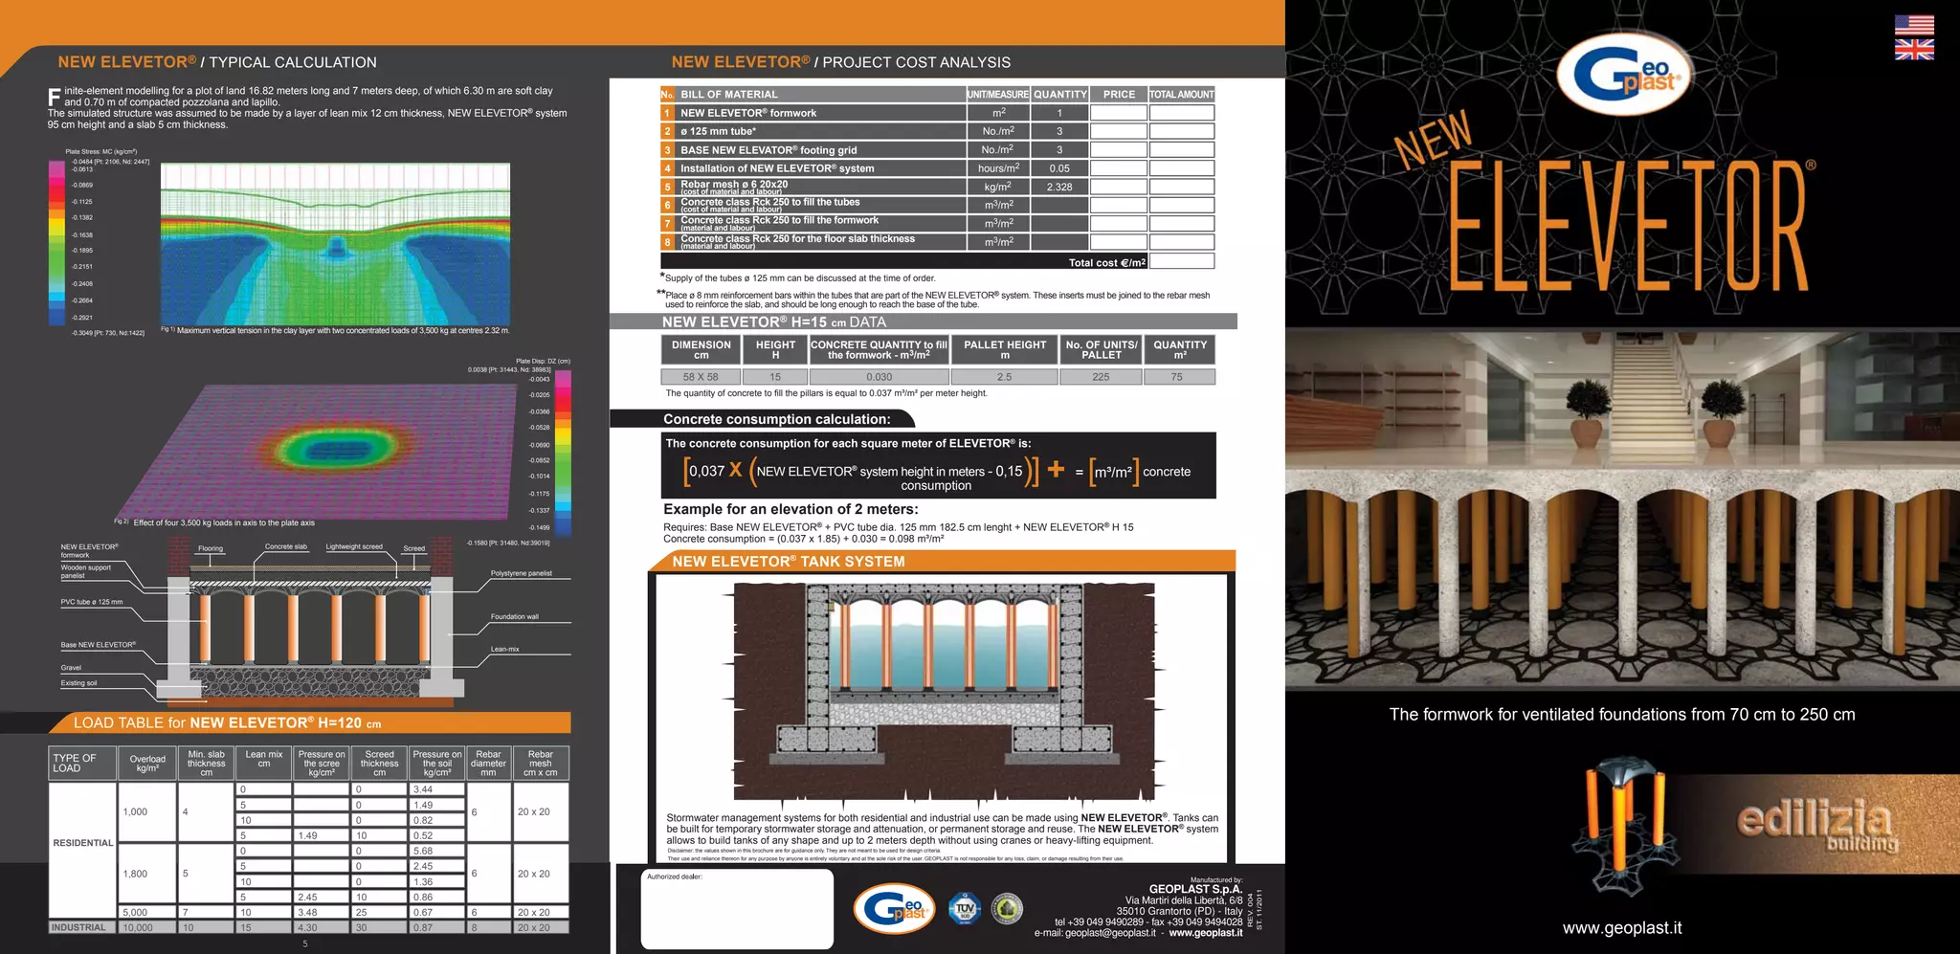1960x954 pixels.
Task: Click the 1,000 overload cell
Action: point(147,811)
